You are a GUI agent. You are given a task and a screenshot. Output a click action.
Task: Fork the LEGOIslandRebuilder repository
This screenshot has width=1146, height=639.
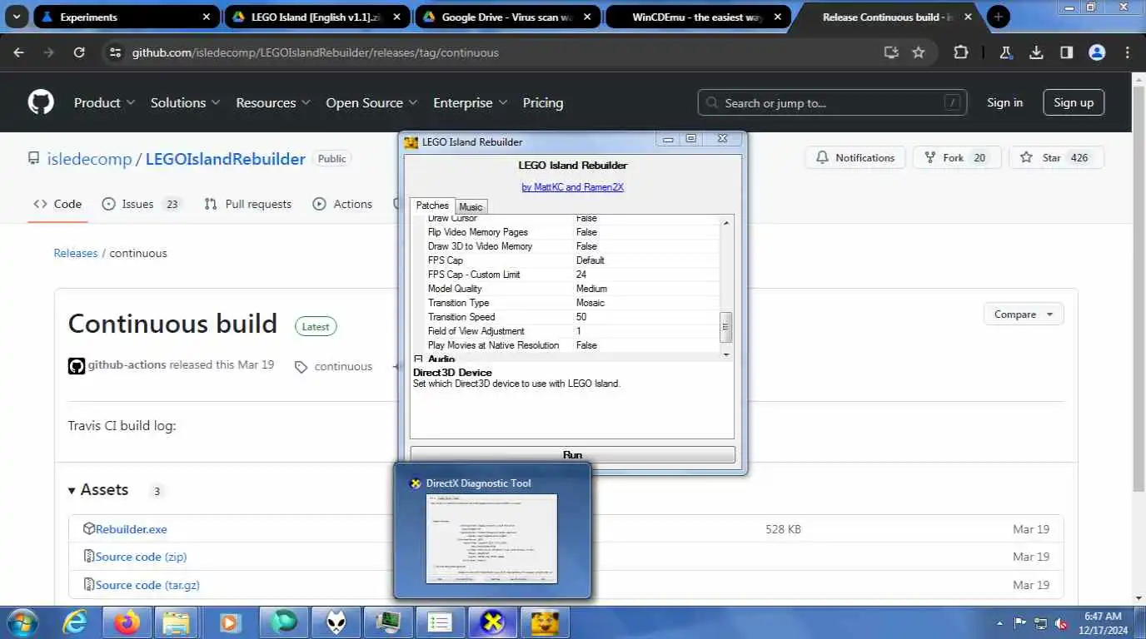[x=957, y=157]
